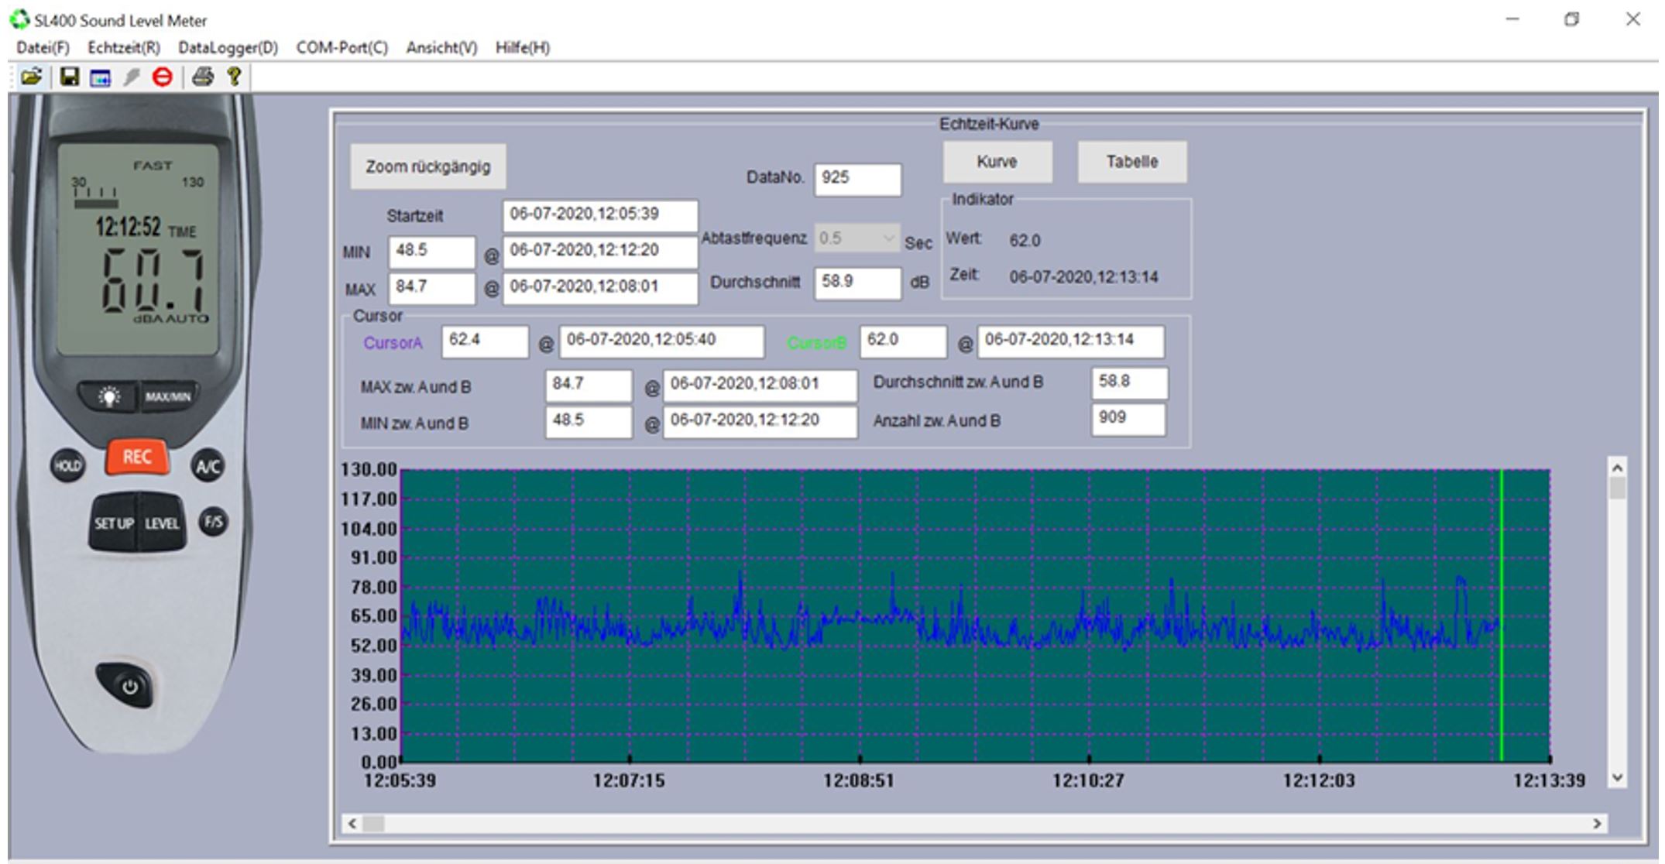Screen dimensions: 1665x864
Task: Click the vertical scrollbar down arrow
Action: click(1617, 777)
